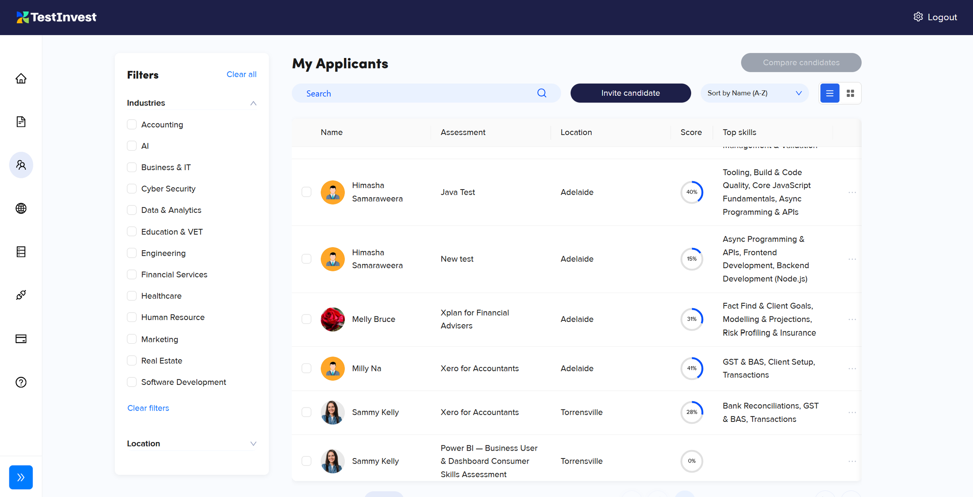The width and height of the screenshot is (973, 497).
Task: Click the Top skills column header
Action: (739, 132)
